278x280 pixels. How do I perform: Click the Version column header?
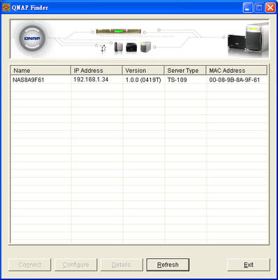click(x=143, y=70)
